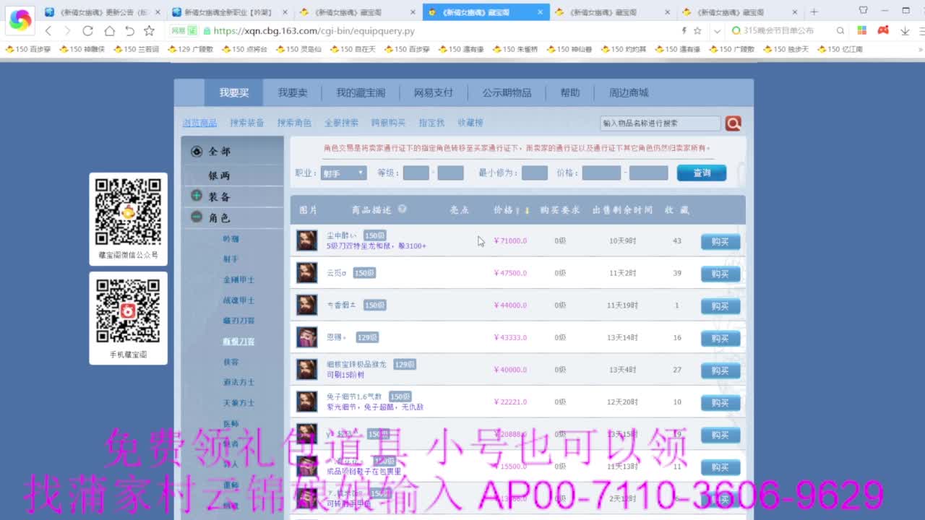This screenshot has width=925, height=520.
Task: Open bookmark 150 朱雀桥
Action: tap(515, 49)
